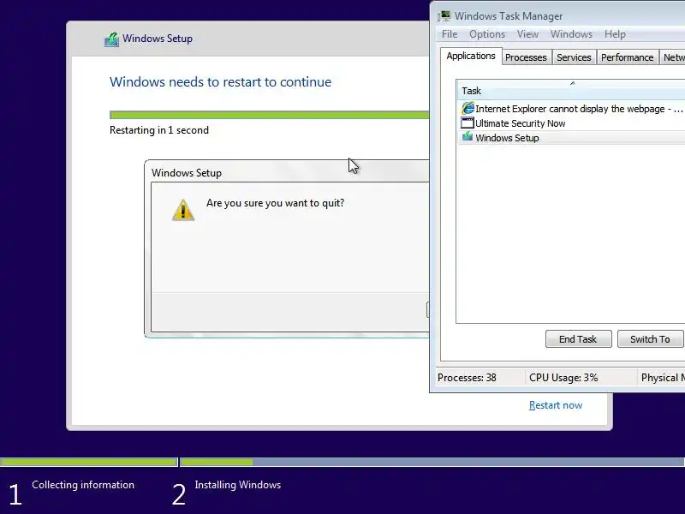Open the Options menu in Task Manager
This screenshot has height=514, width=685.
[487, 34]
